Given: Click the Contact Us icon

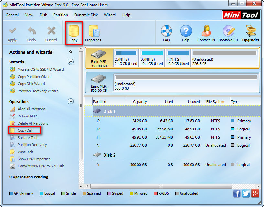Looking at the screenshot, I should [206, 31].
